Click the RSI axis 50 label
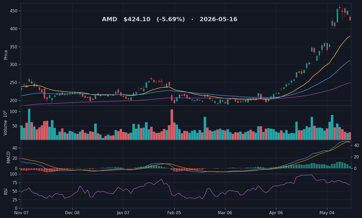The height and width of the screenshot is (218, 362). pyautogui.click(x=15, y=191)
